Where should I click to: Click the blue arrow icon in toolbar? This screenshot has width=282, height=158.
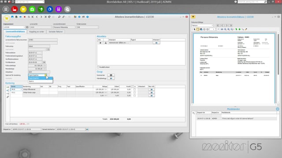pos(21,17)
